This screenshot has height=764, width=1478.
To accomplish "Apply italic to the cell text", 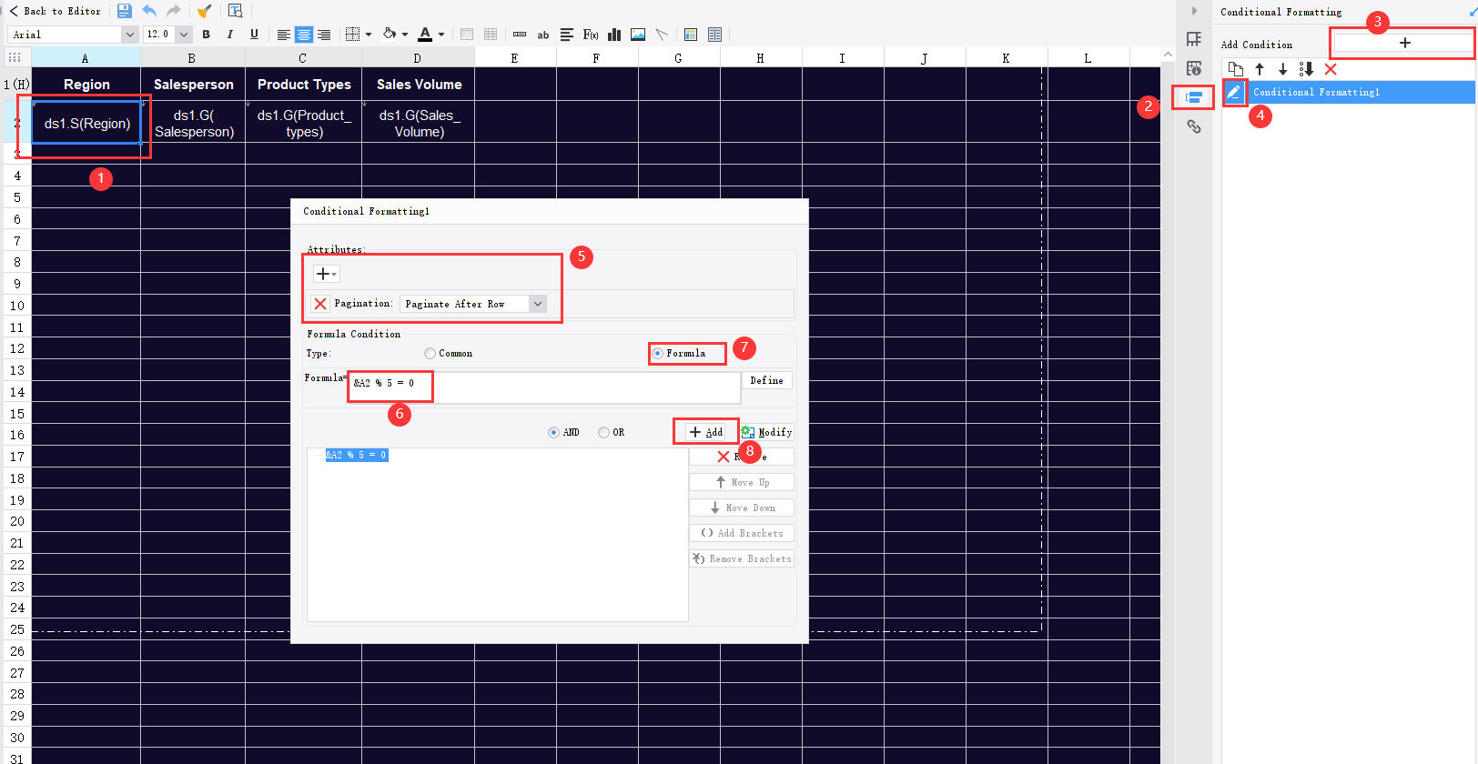I will point(230,35).
